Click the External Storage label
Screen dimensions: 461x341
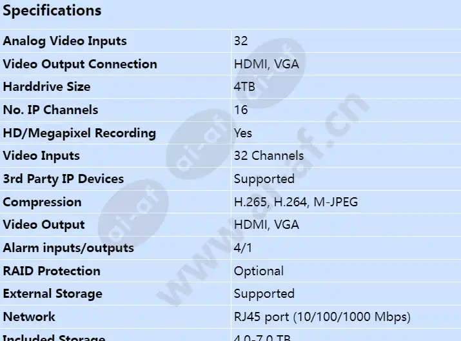tap(53, 294)
